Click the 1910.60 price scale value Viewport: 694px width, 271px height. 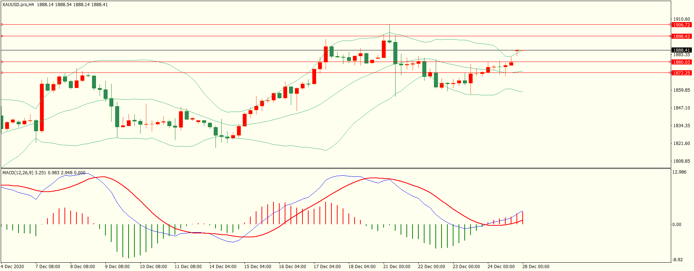pos(681,19)
